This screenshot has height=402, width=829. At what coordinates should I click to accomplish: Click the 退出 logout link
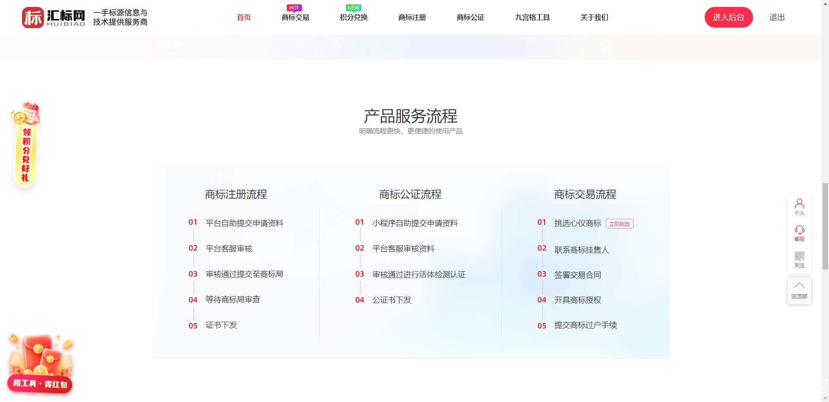click(777, 17)
